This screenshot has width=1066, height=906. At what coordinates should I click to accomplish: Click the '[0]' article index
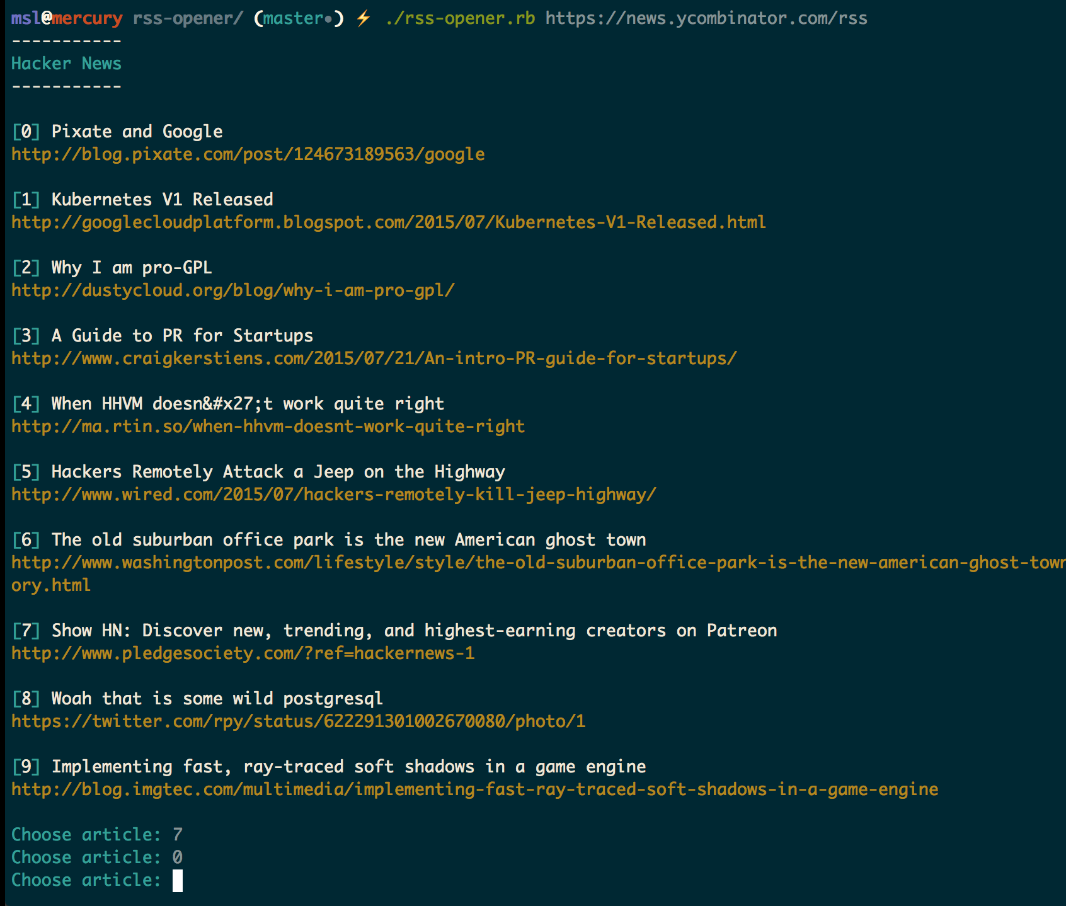(x=26, y=132)
